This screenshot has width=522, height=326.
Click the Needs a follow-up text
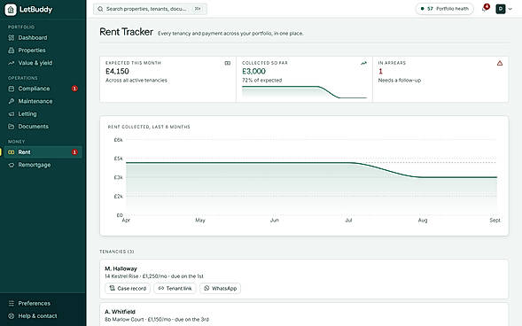400,80
